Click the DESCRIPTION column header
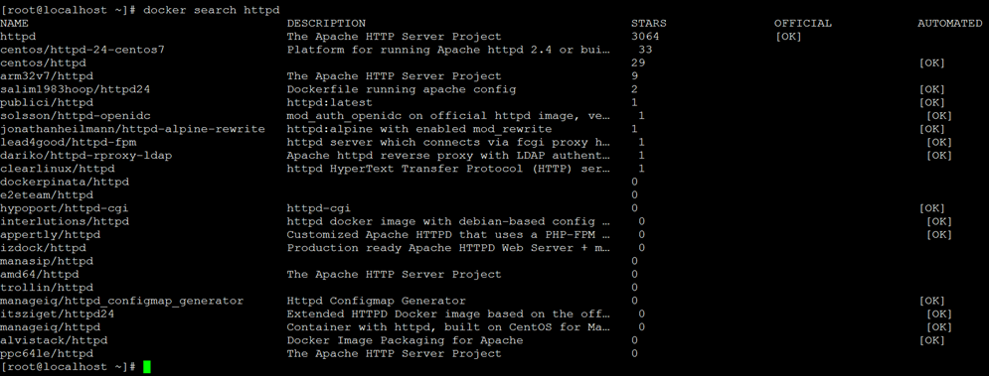This screenshot has width=989, height=376. [x=326, y=23]
